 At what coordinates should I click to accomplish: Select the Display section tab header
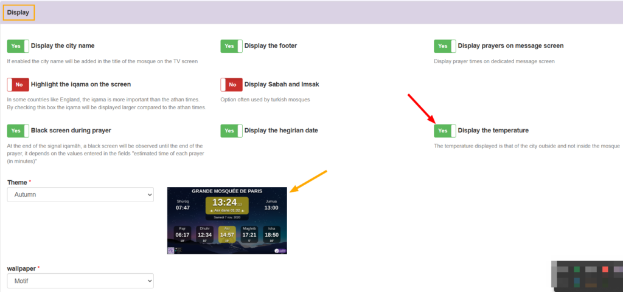click(x=18, y=12)
